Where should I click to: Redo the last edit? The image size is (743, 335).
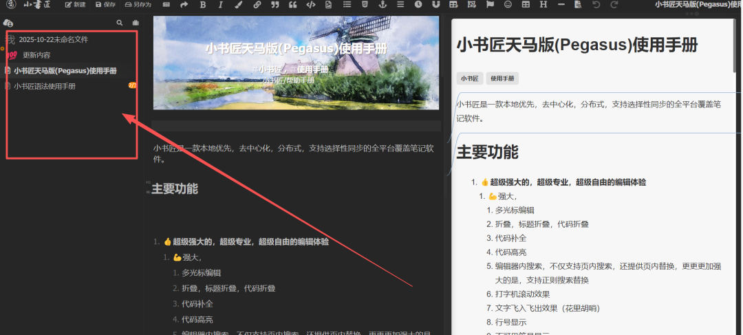(x=614, y=5)
